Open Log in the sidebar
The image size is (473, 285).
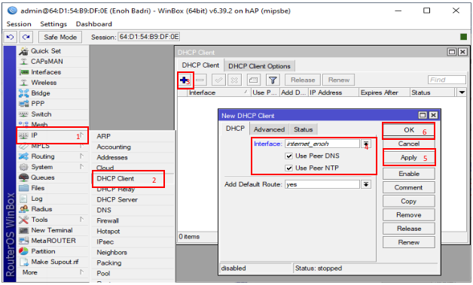click(x=37, y=199)
